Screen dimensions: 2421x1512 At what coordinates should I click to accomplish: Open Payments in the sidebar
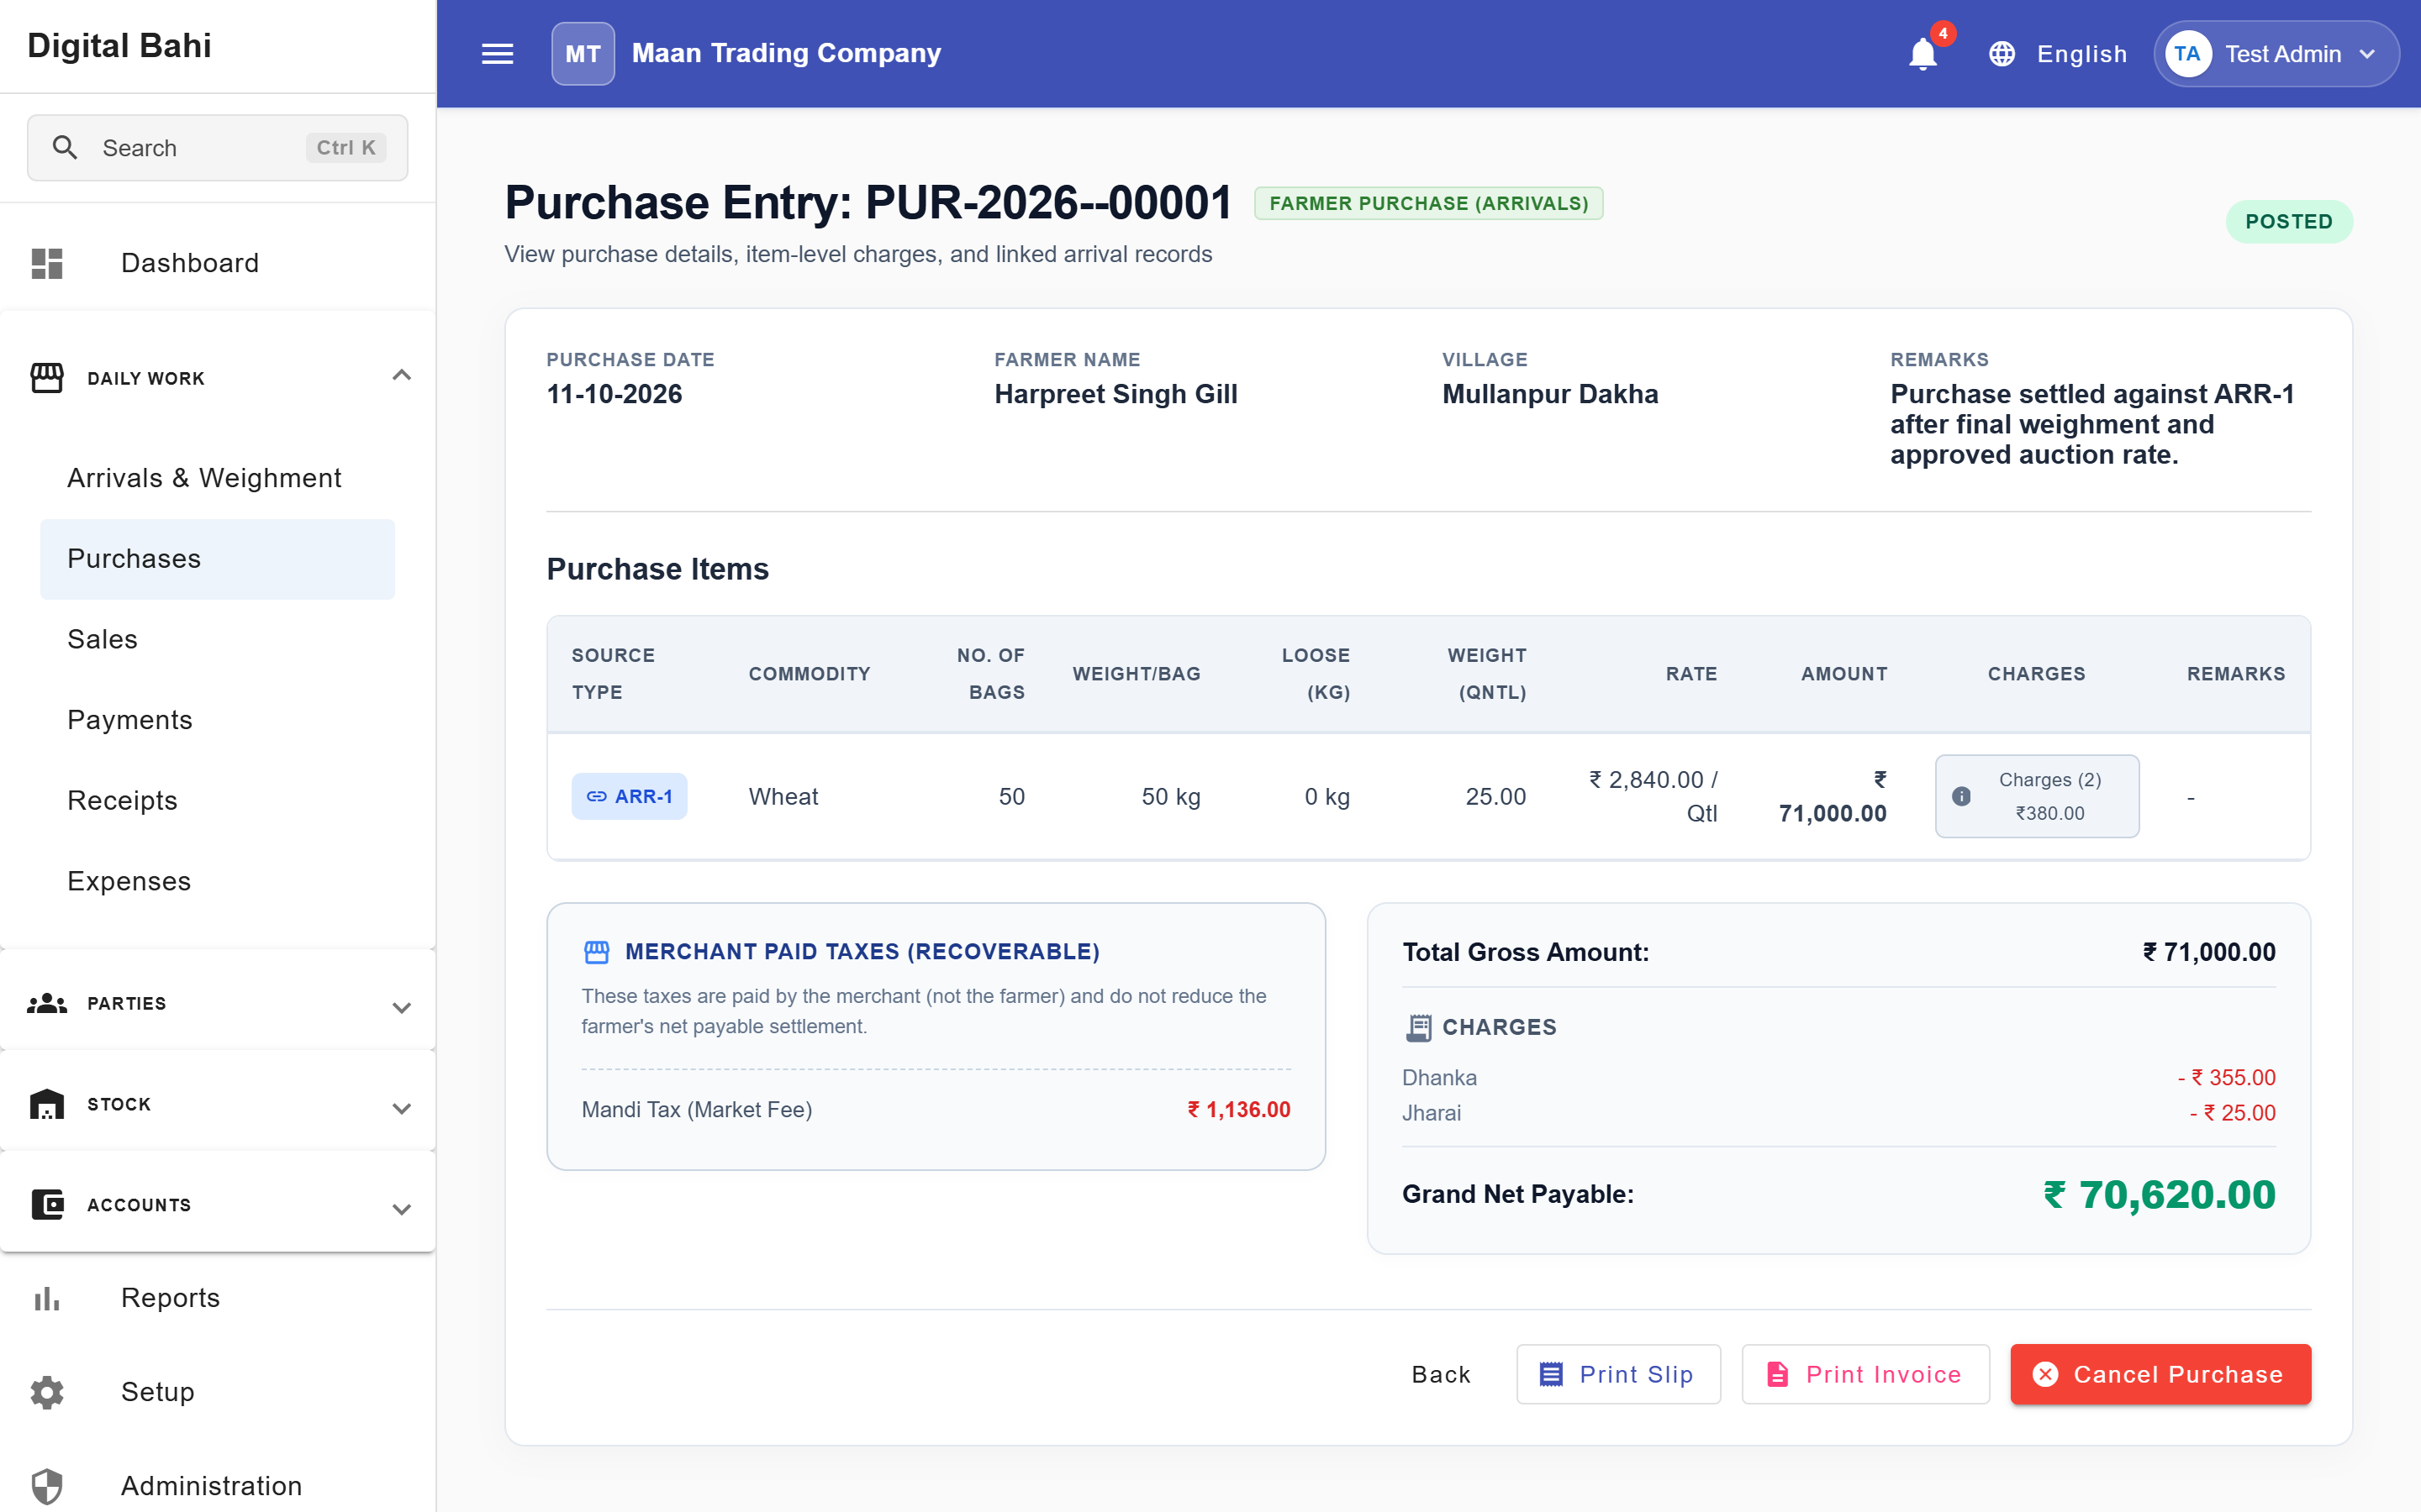tap(217, 720)
